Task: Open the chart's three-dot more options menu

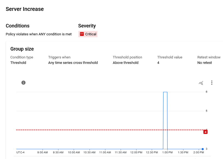Action: pos(212,83)
